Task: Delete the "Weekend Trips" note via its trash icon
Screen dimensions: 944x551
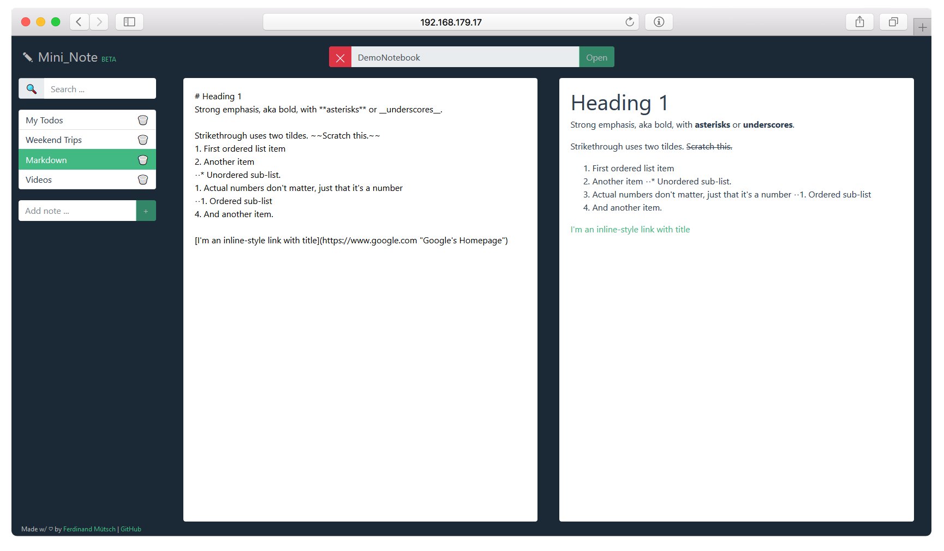Action: click(142, 140)
